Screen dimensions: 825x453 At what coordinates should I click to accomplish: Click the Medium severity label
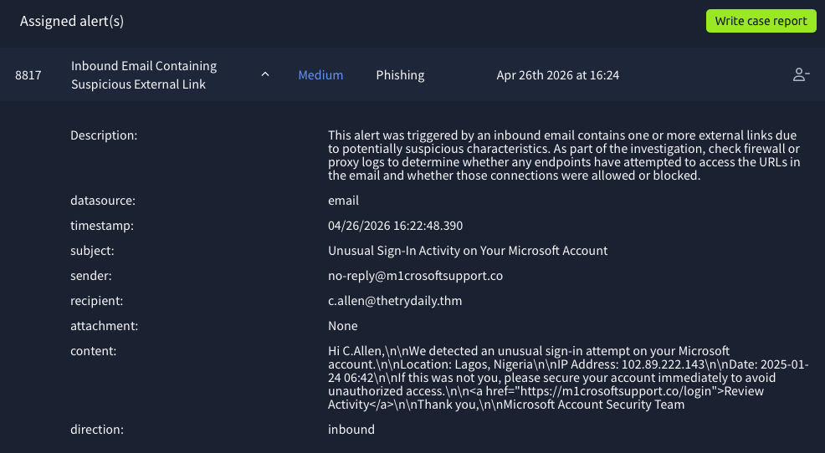pyautogui.click(x=320, y=75)
